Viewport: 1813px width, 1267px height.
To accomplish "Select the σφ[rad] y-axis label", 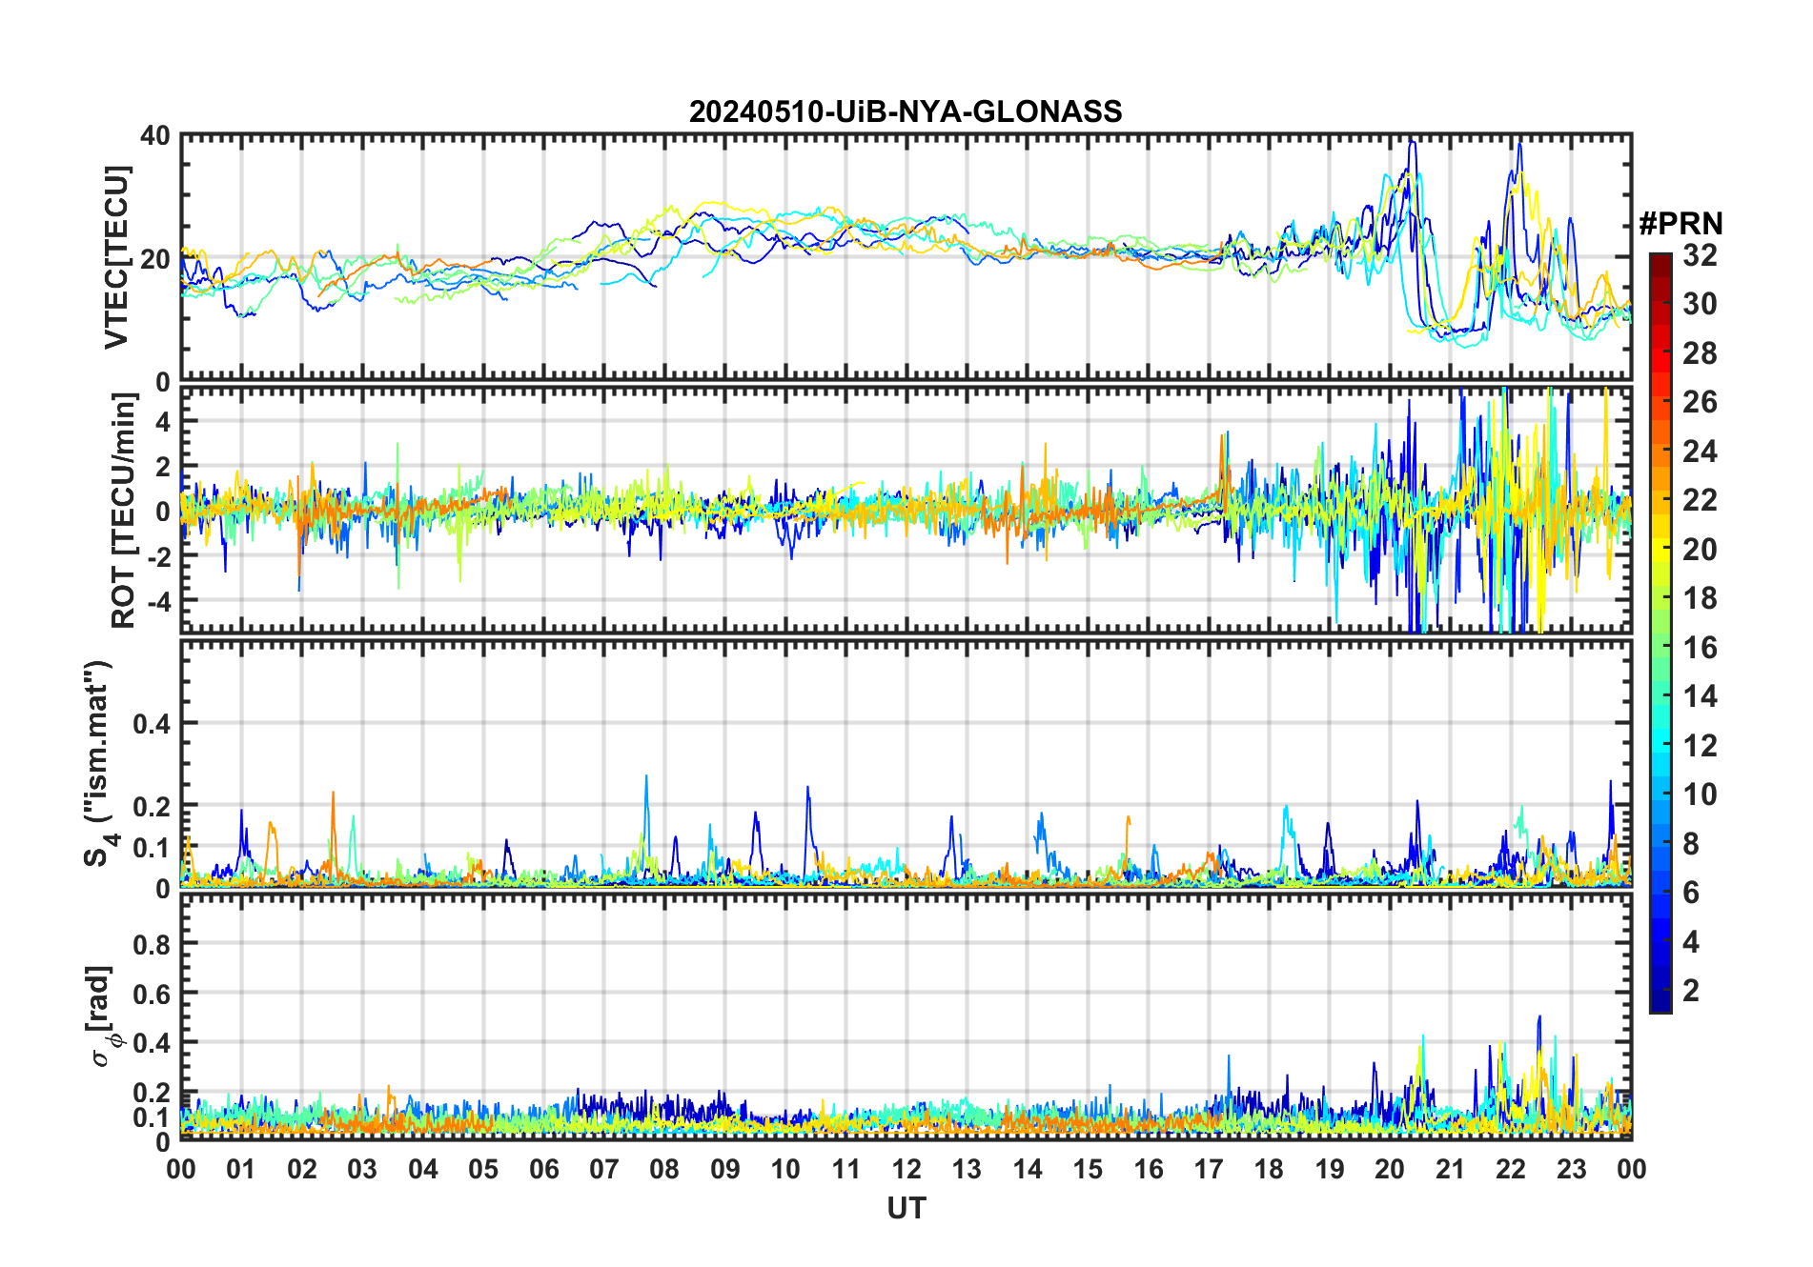I will 102,1016.
